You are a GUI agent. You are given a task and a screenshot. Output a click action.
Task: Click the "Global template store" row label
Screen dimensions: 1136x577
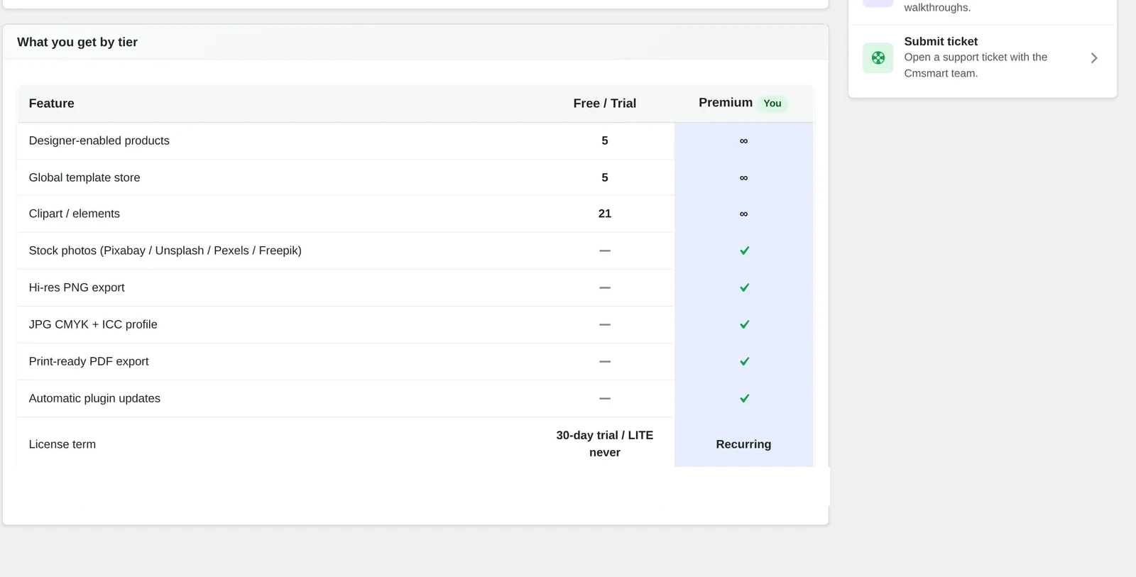84,177
